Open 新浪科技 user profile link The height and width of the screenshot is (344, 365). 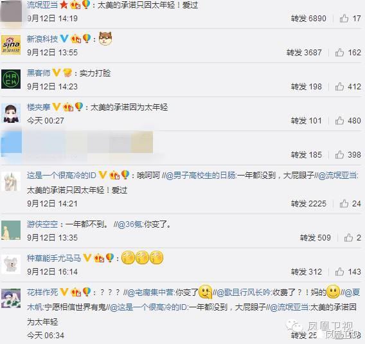click(x=42, y=39)
